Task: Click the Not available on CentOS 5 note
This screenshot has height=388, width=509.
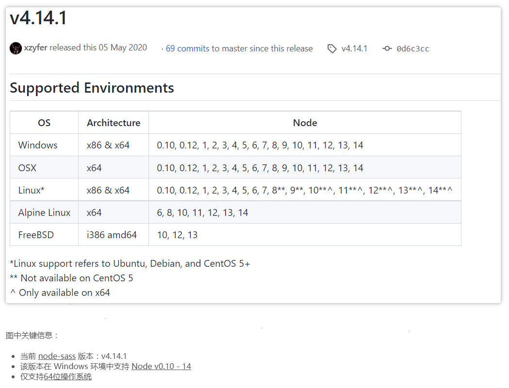Action: click(x=71, y=278)
